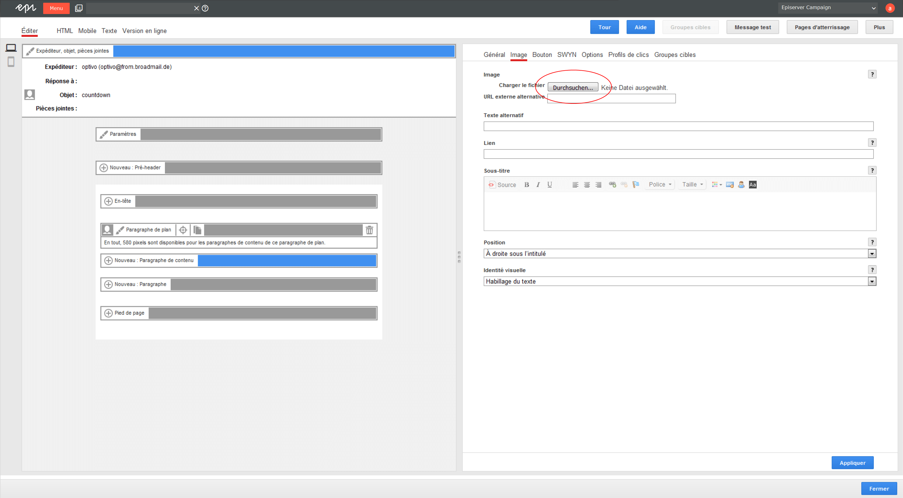Click the plus icon for En-tête
This screenshot has height=498, width=903.
point(108,201)
